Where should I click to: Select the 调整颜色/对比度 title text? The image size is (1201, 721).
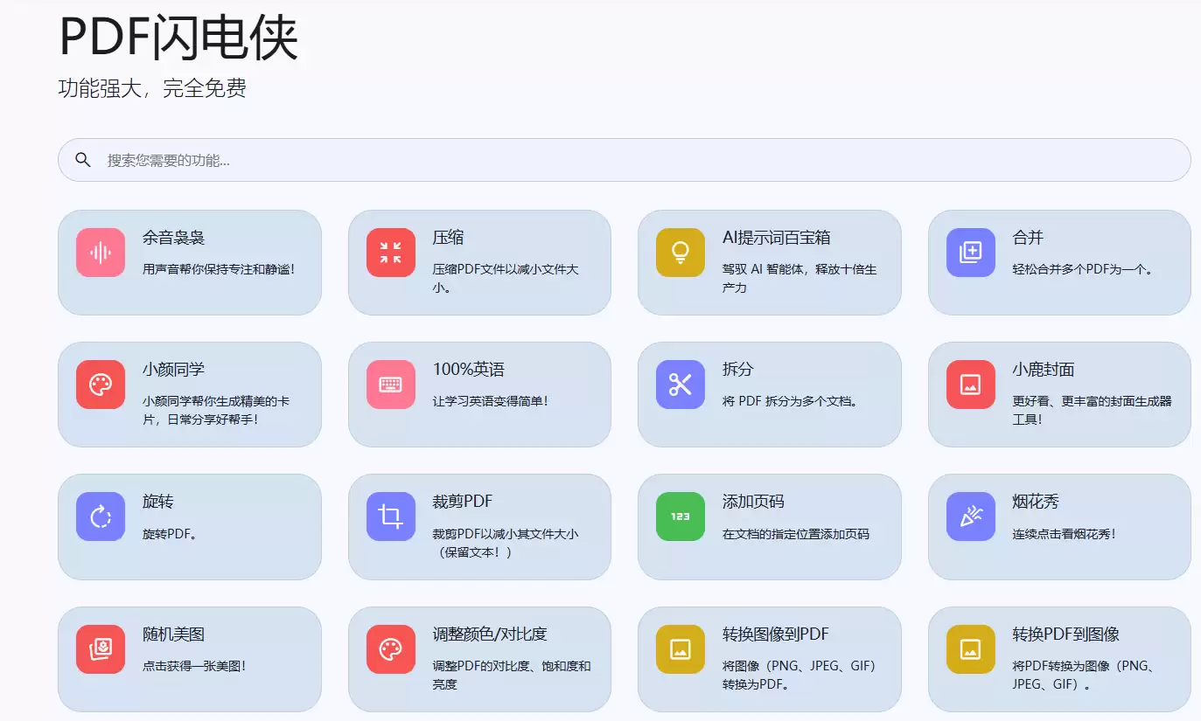(490, 634)
